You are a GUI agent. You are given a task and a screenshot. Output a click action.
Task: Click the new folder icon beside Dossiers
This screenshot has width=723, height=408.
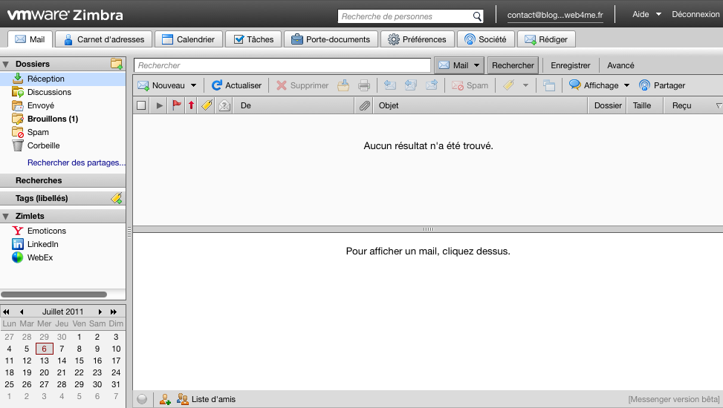(x=116, y=64)
